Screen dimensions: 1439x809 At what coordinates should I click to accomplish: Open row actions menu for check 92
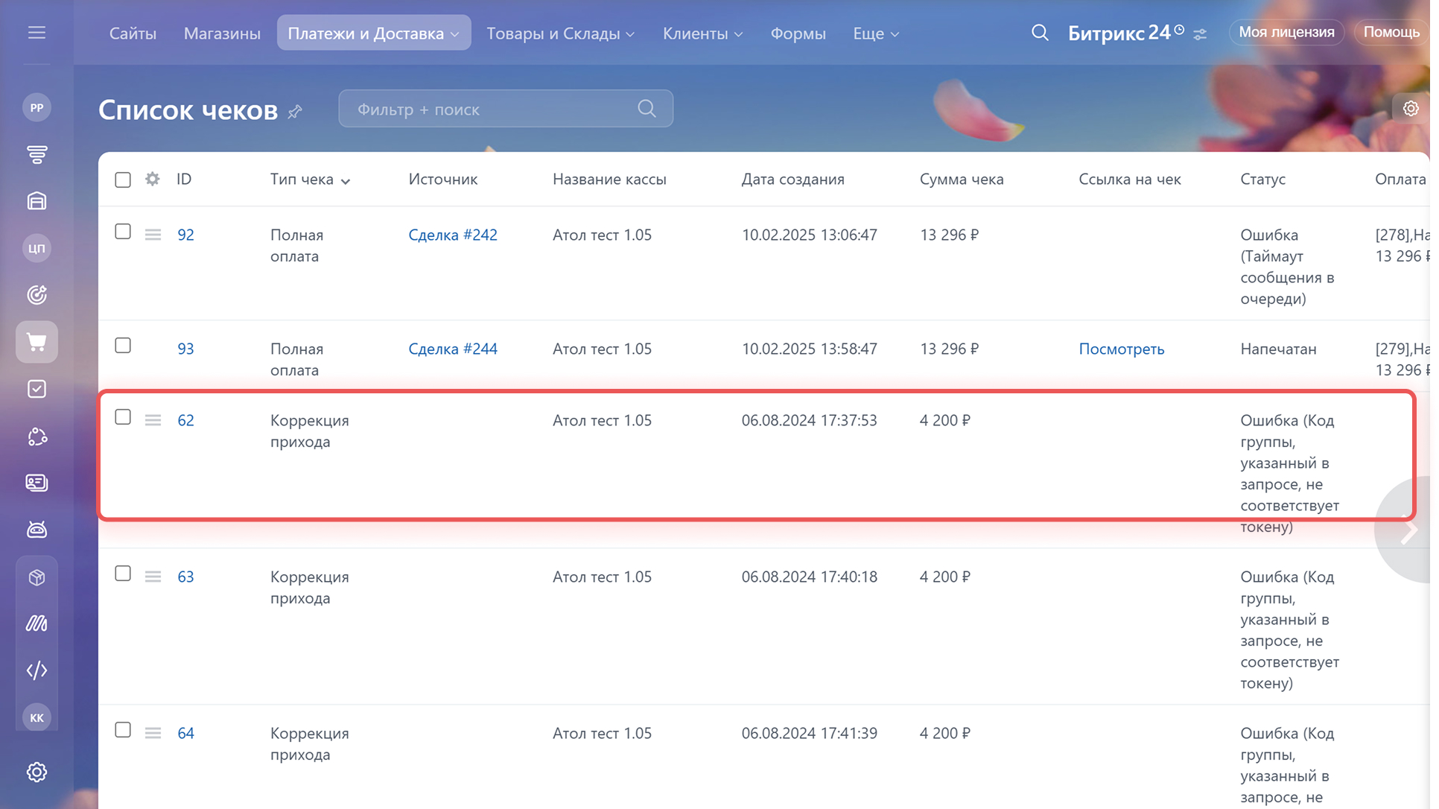(153, 235)
